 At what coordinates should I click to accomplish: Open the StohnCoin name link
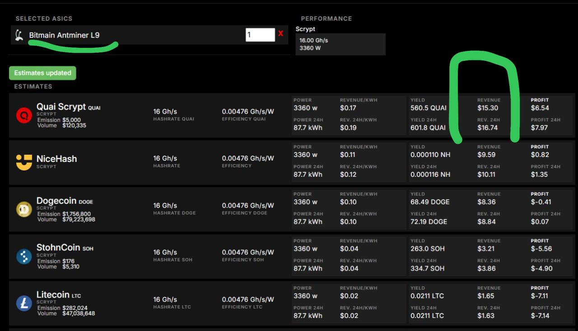pyautogui.click(x=58, y=248)
